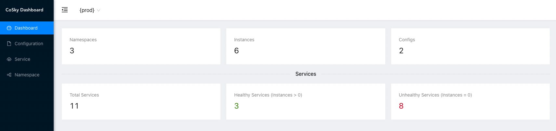Open the {prod} namespace dropdown

tap(90, 10)
